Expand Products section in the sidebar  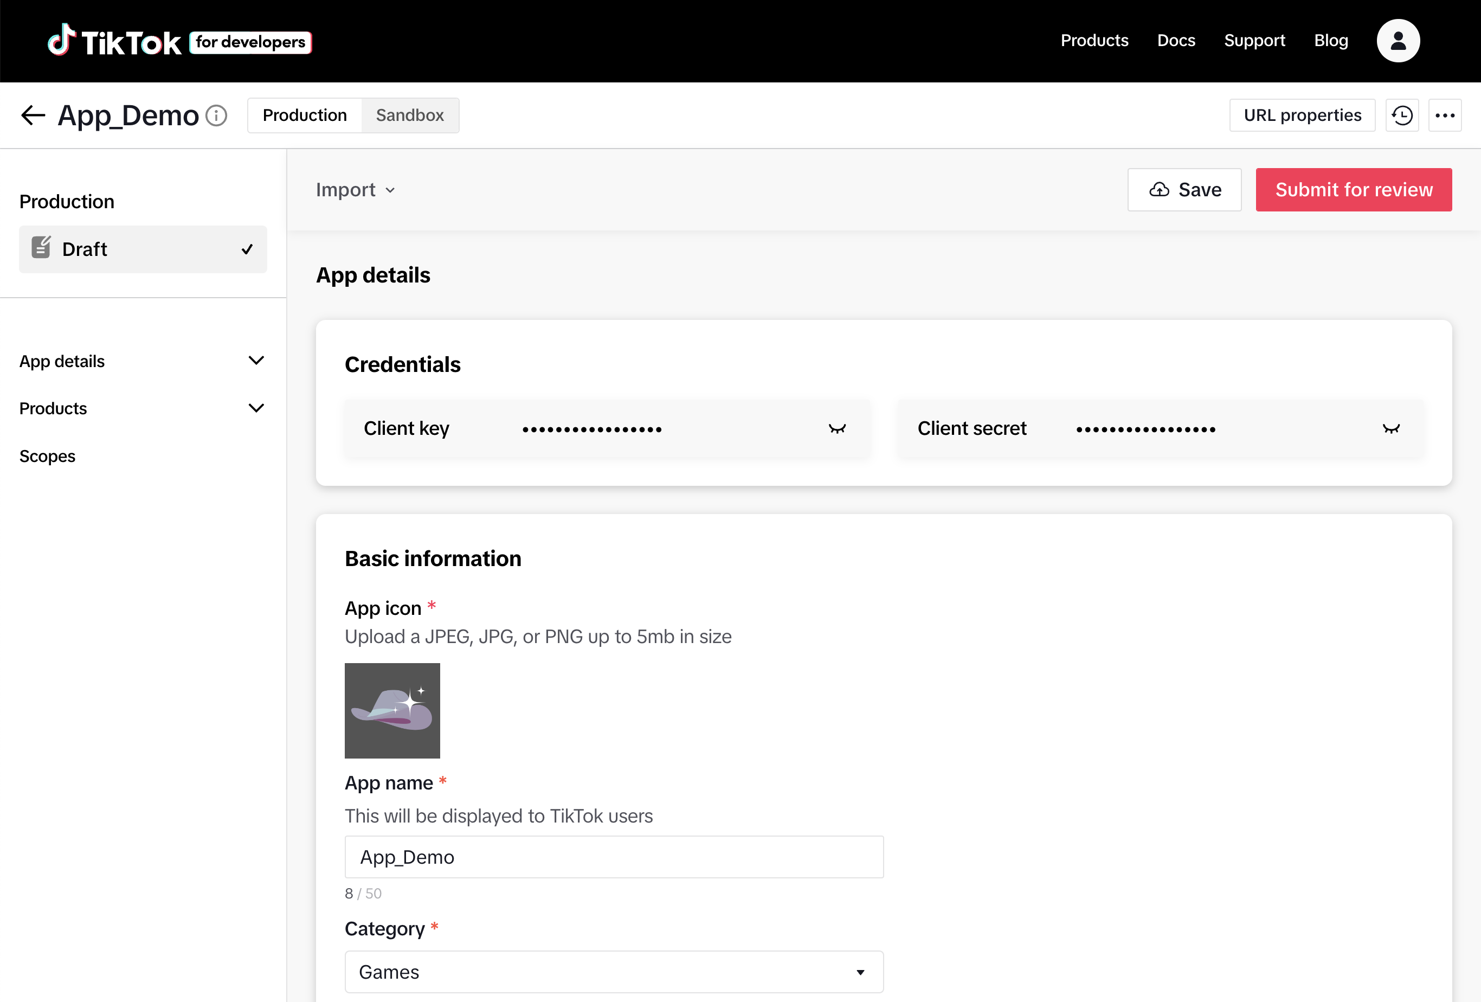pos(256,408)
